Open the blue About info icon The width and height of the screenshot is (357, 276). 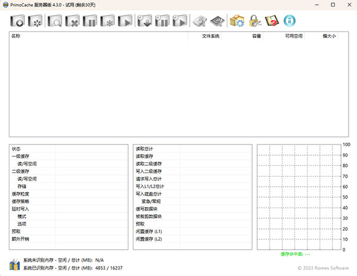pyautogui.click(x=290, y=21)
